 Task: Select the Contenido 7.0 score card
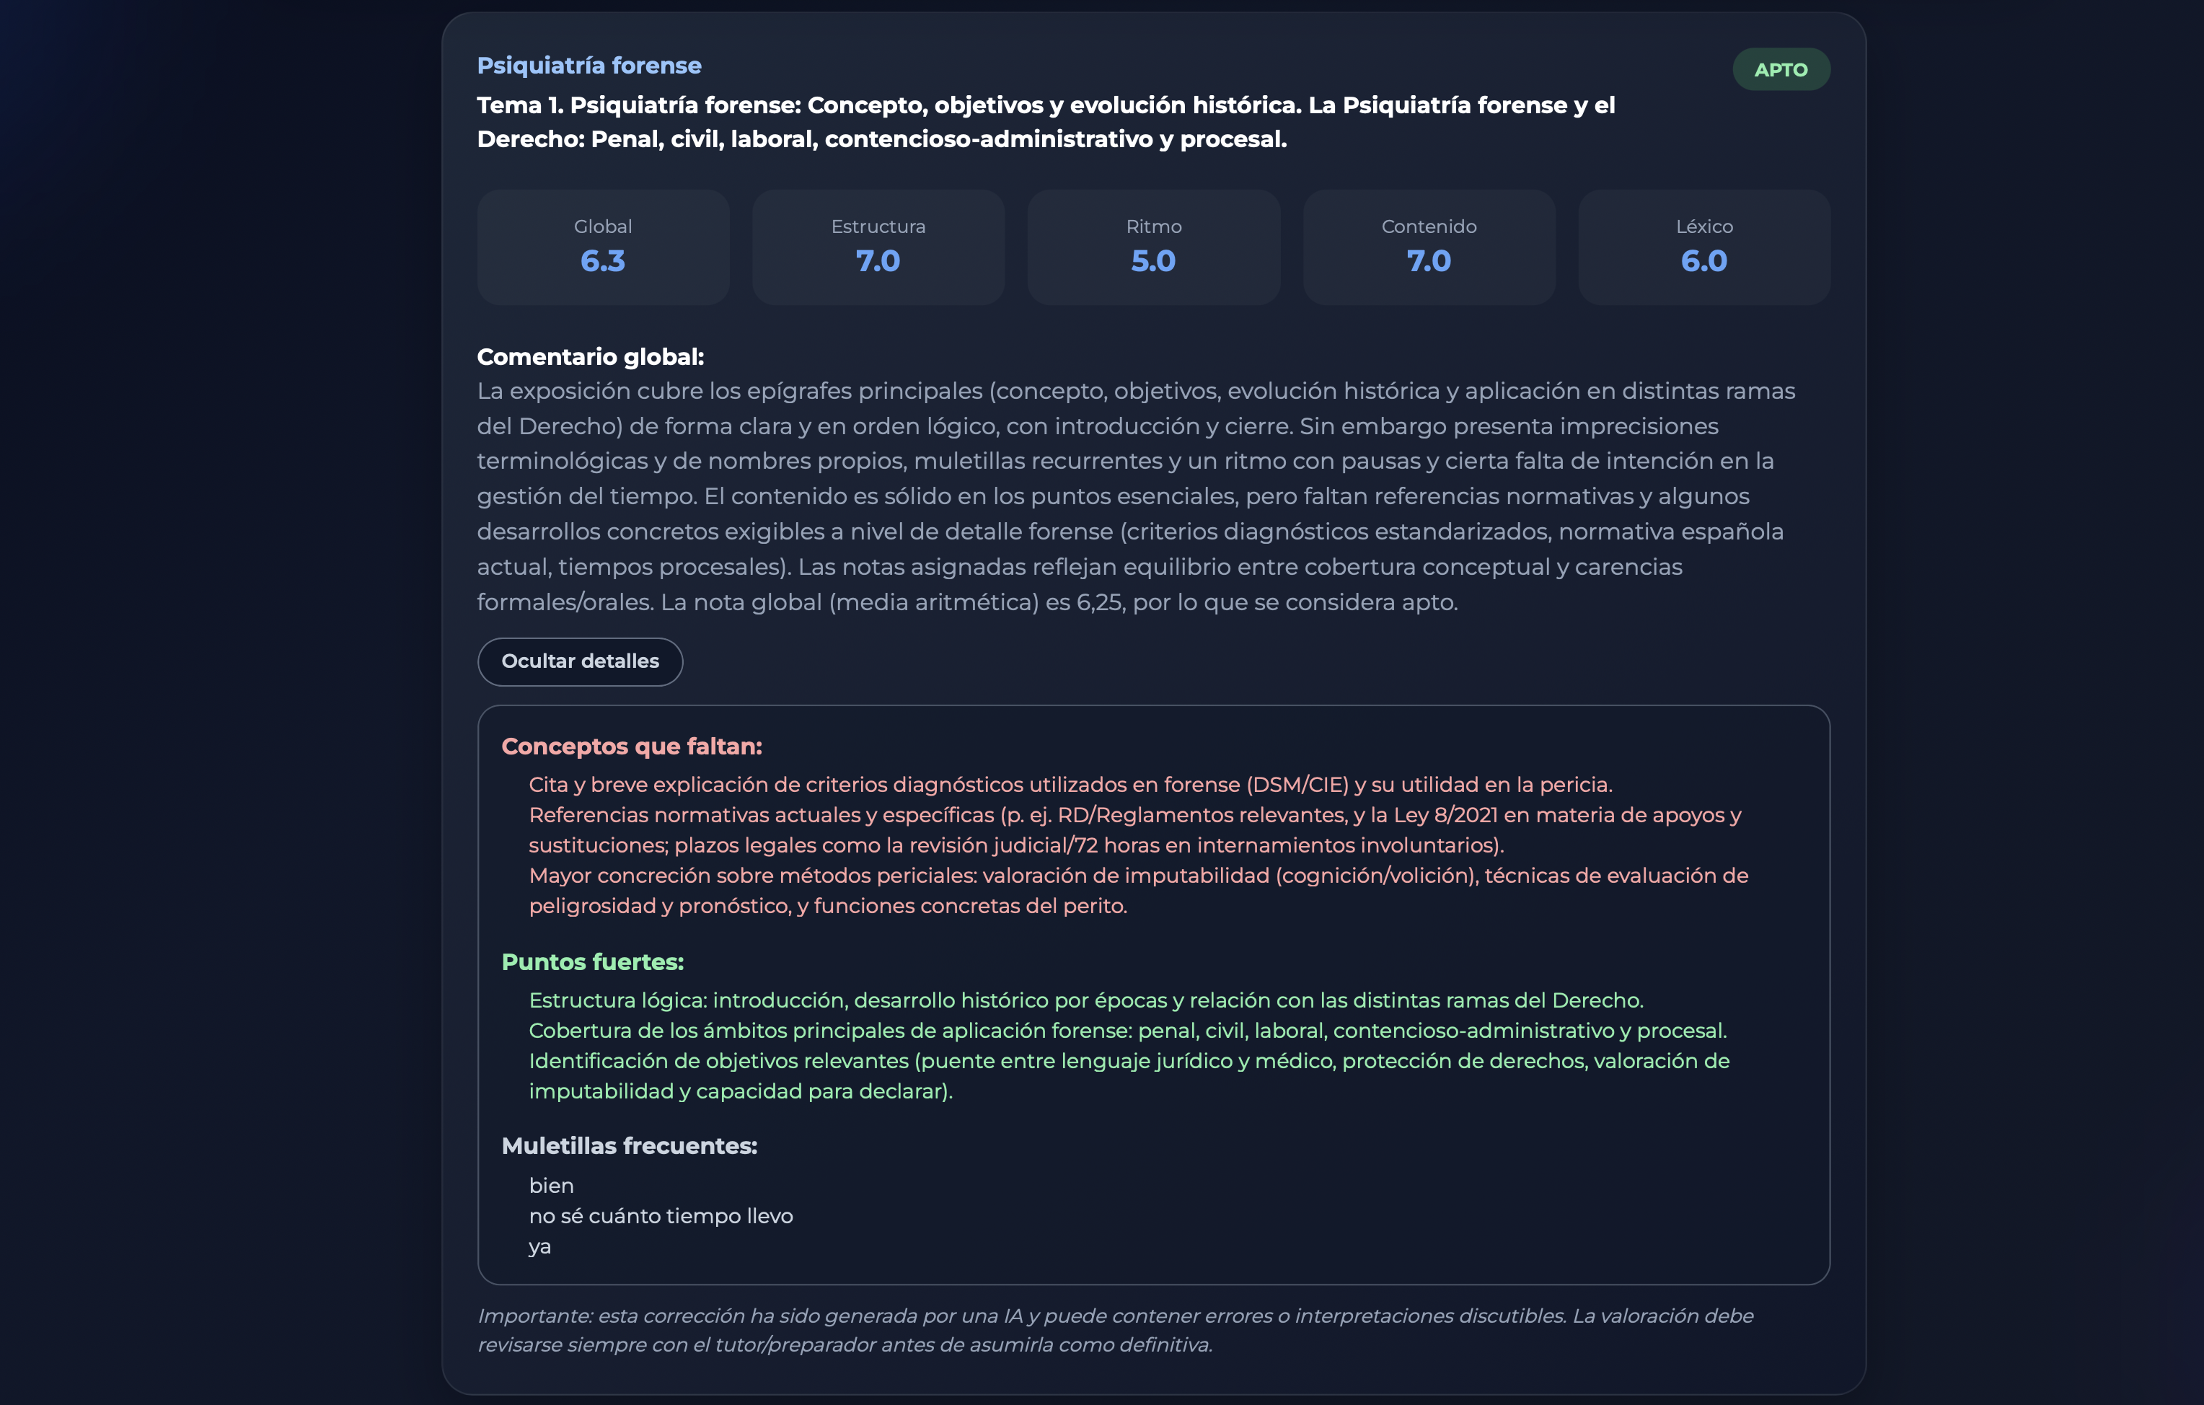click(x=1429, y=247)
